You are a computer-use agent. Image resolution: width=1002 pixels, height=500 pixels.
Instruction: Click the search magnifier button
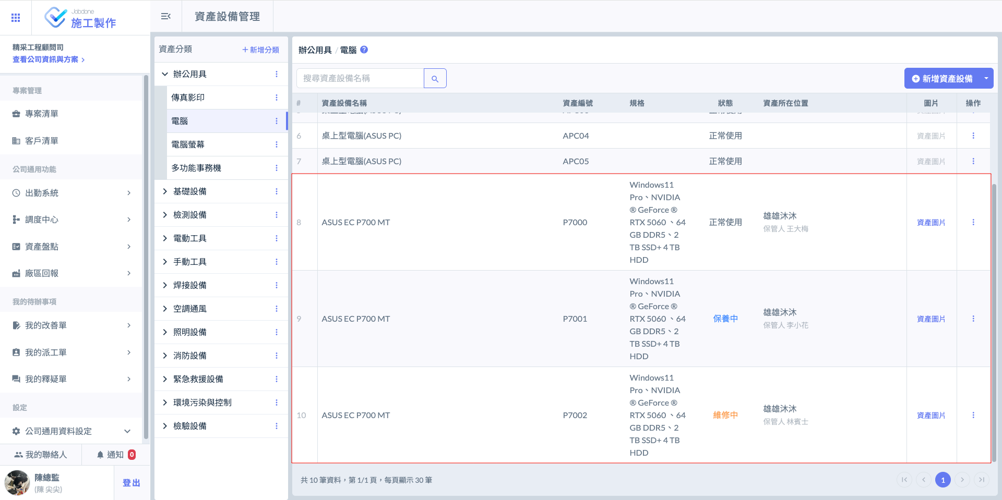pos(435,78)
